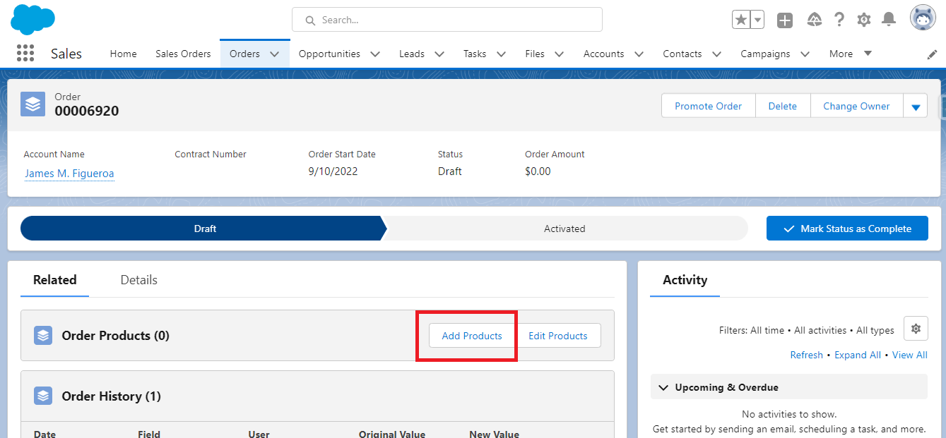946x438 pixels.
Task: Open the Campaigns tab
Action: coord(765,54)
